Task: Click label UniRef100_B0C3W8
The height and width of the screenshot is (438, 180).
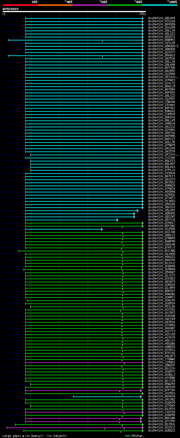Action: click(x=161, y=251)
